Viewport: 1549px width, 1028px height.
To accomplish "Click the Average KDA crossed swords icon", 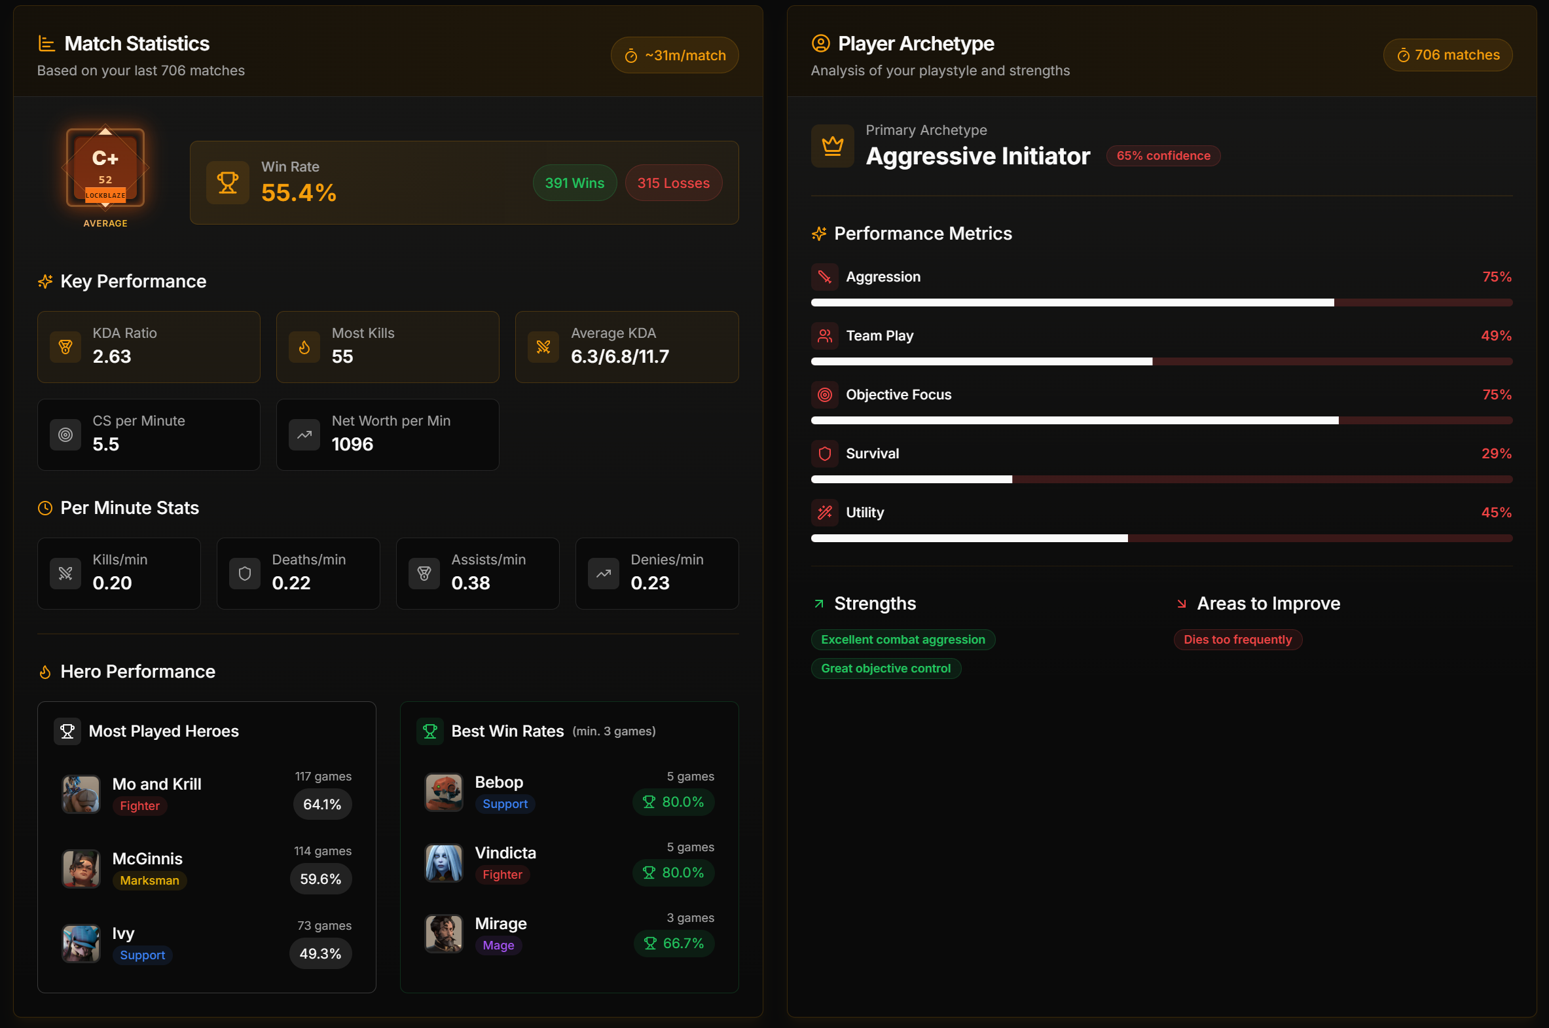I will coord(543,347).
